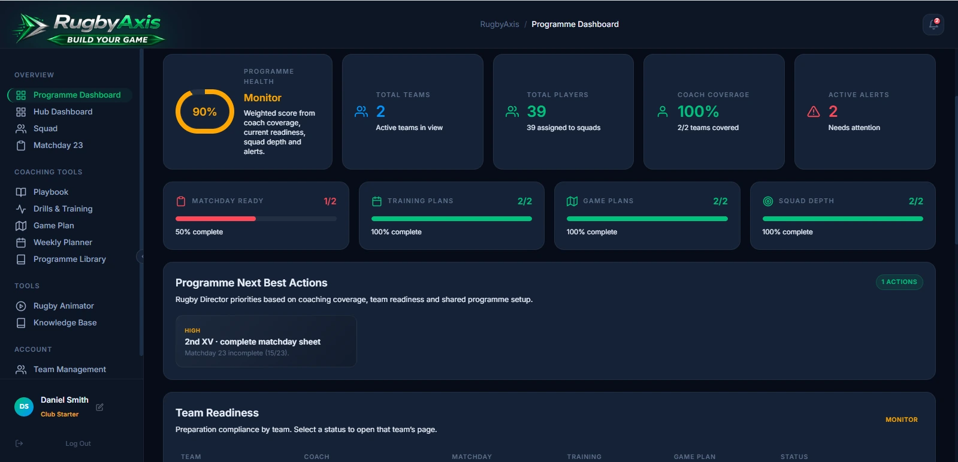This screenshot has height=462, width=958.
Task: Collapse the sidebar with edge chevron
Action: coord(141,256)
